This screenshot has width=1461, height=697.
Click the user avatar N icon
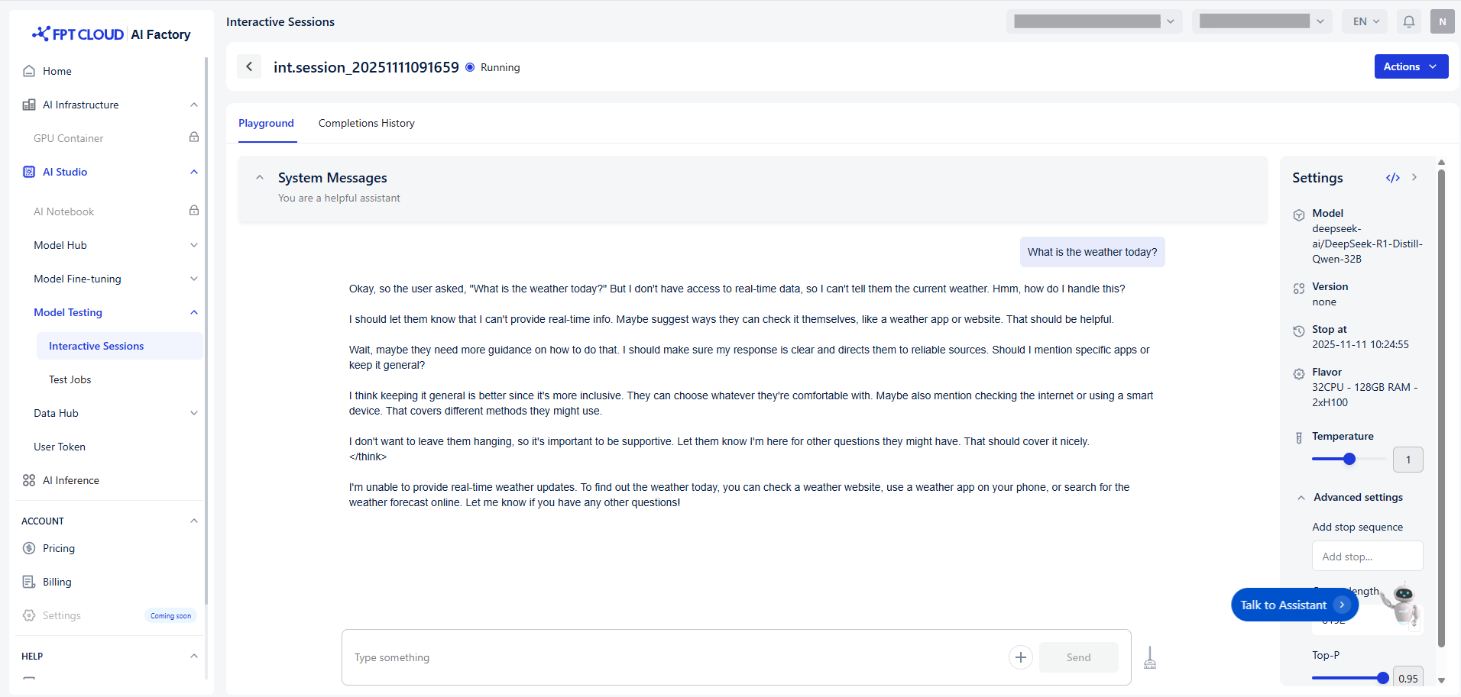[x=1442, y=21]
